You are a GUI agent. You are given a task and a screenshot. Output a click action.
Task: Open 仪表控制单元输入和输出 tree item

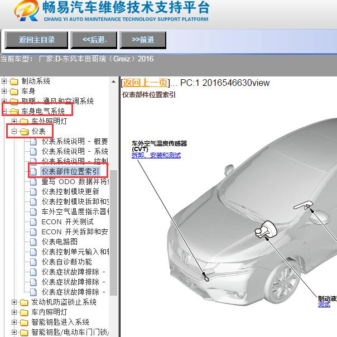pyautogui.click(x=75, y=252)
